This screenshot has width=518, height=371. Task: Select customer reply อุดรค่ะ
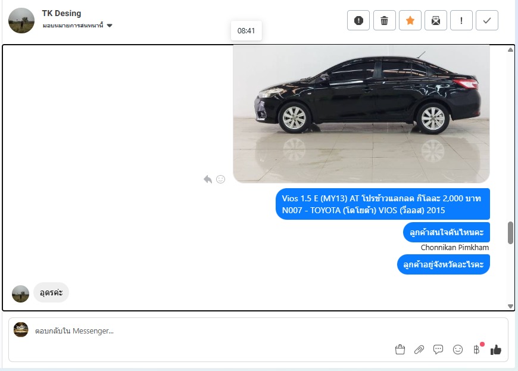[x=51, y=293]
